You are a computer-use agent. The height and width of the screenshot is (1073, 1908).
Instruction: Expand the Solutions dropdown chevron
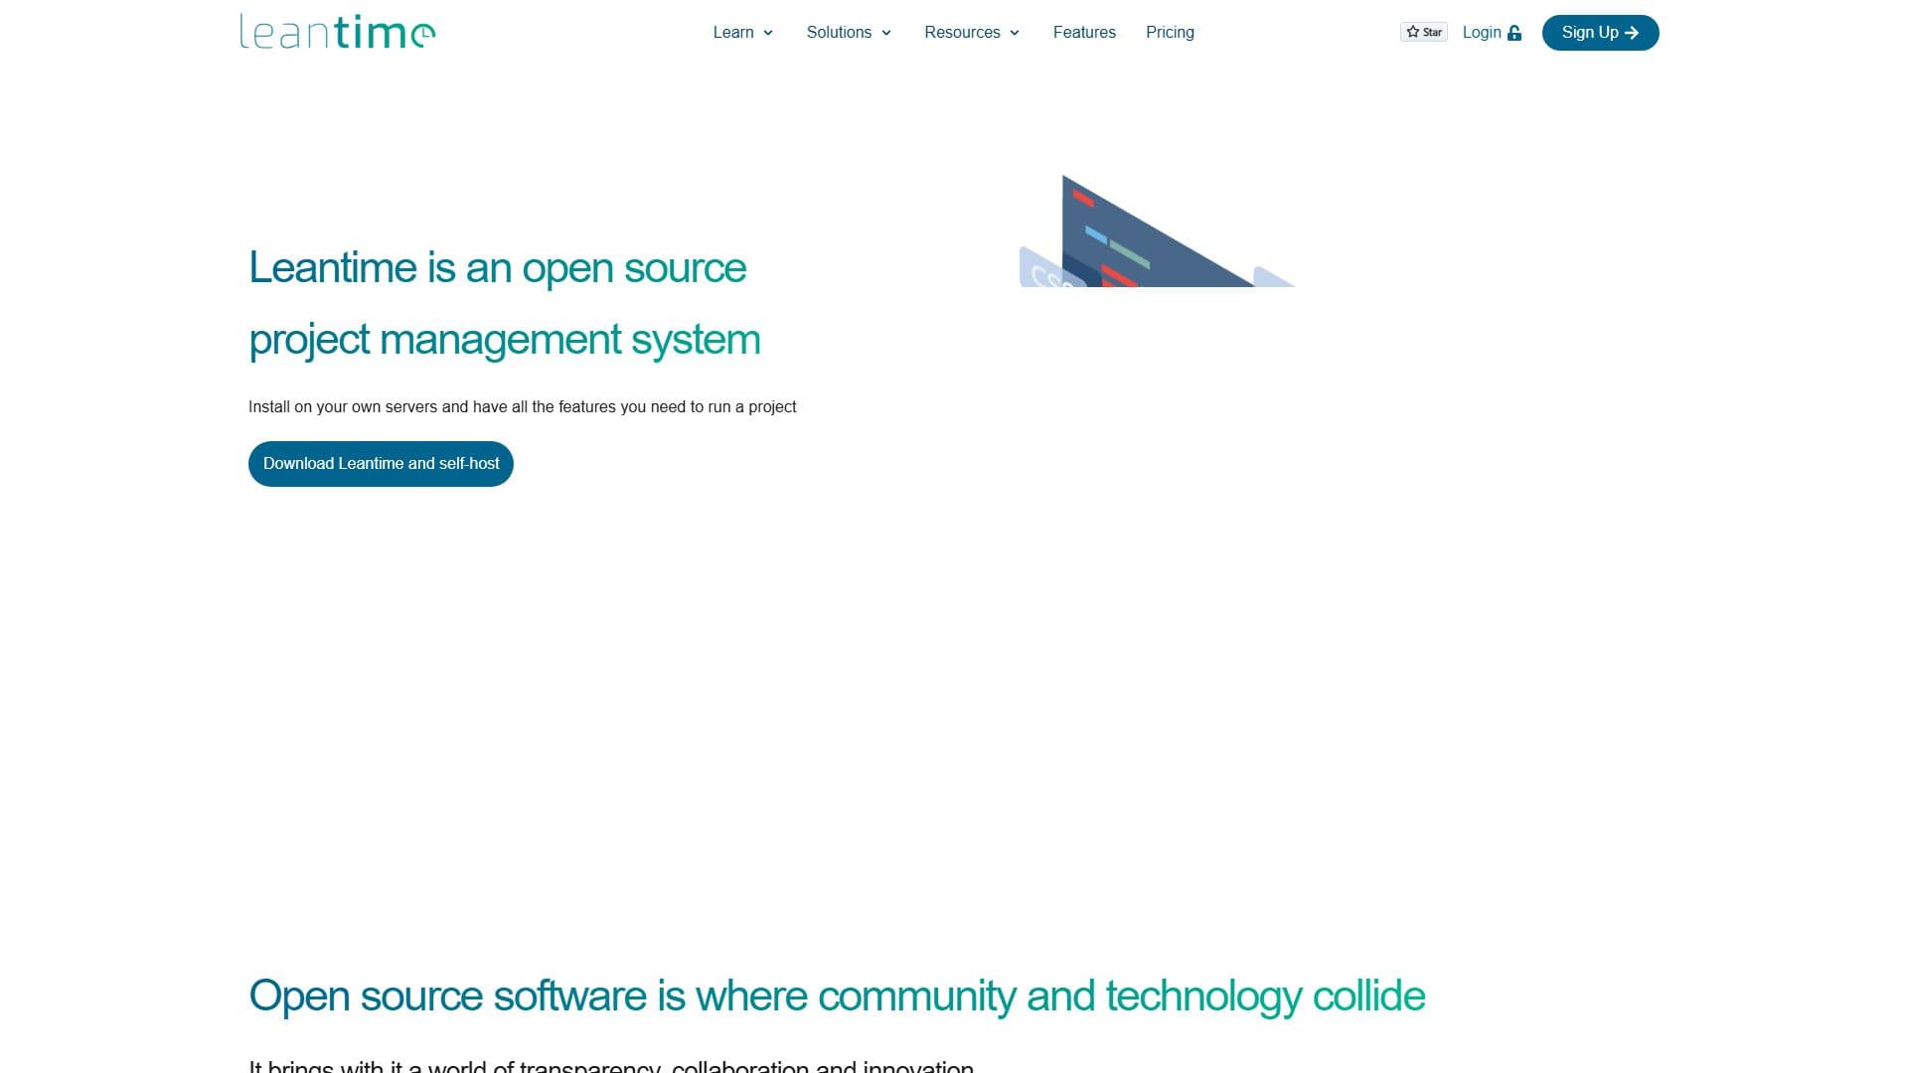coord(886,33)
